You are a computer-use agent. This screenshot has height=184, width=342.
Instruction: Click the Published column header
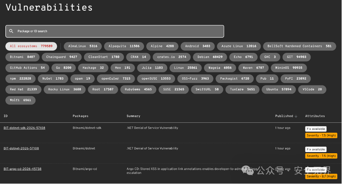click(x=284, y=116)
